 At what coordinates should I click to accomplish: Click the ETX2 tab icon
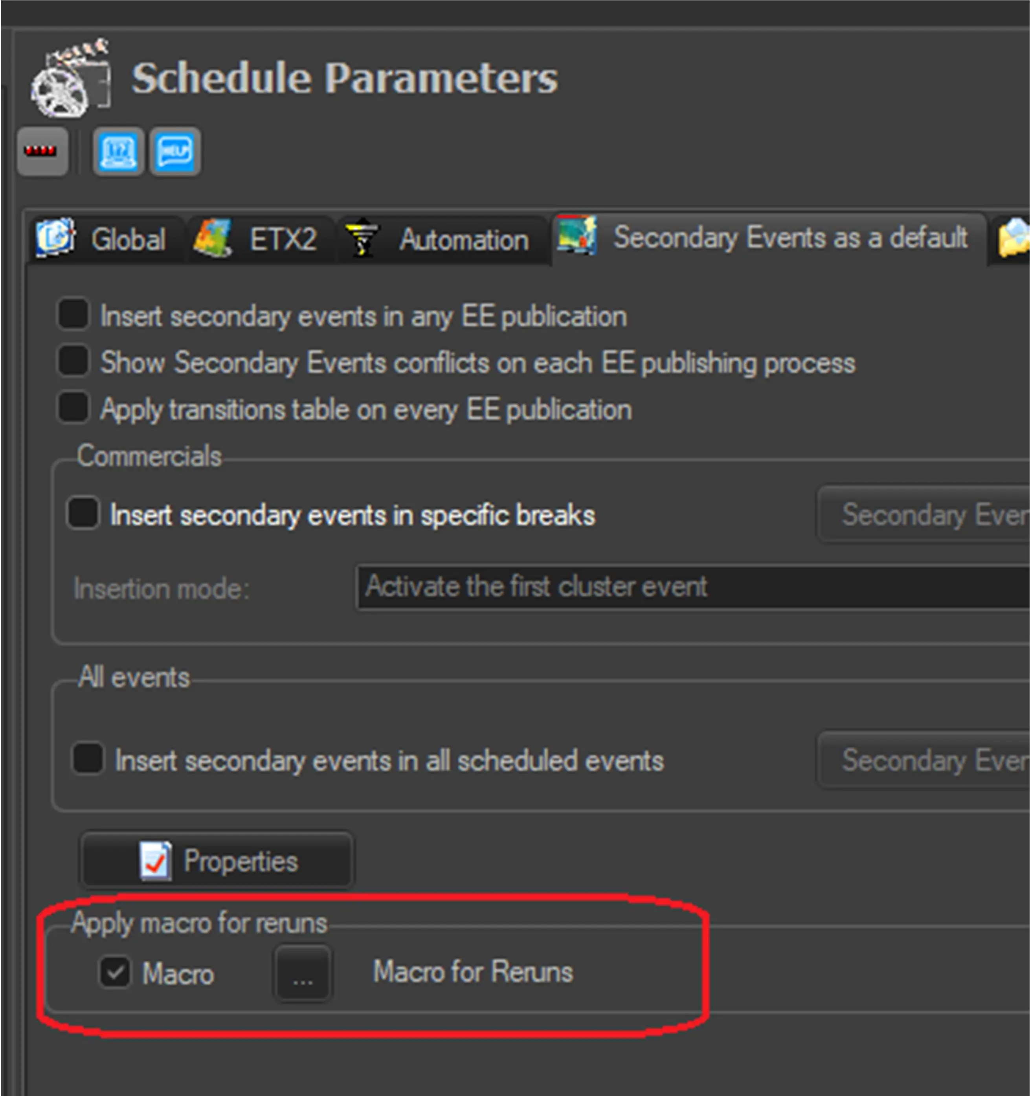click(x=212, y=238)
